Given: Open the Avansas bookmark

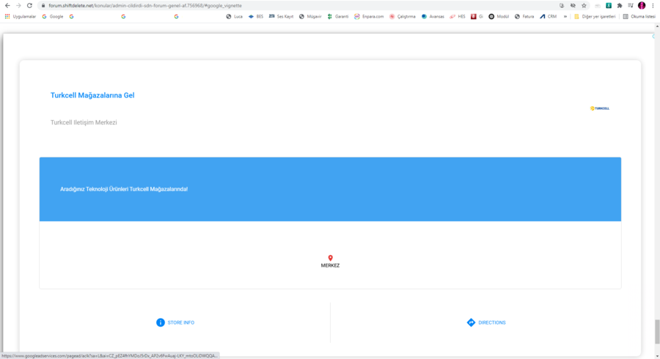Looking at the screenshot, I should [433, 16].
